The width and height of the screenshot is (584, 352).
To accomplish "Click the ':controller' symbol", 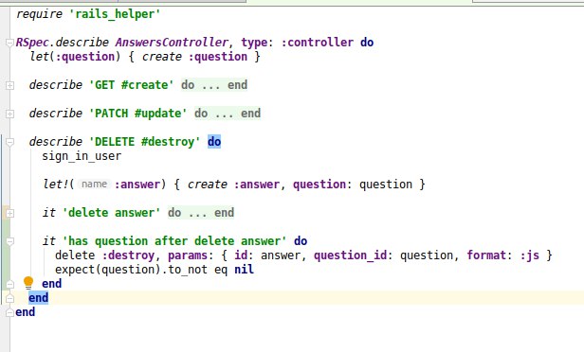I will coord(317,43).
